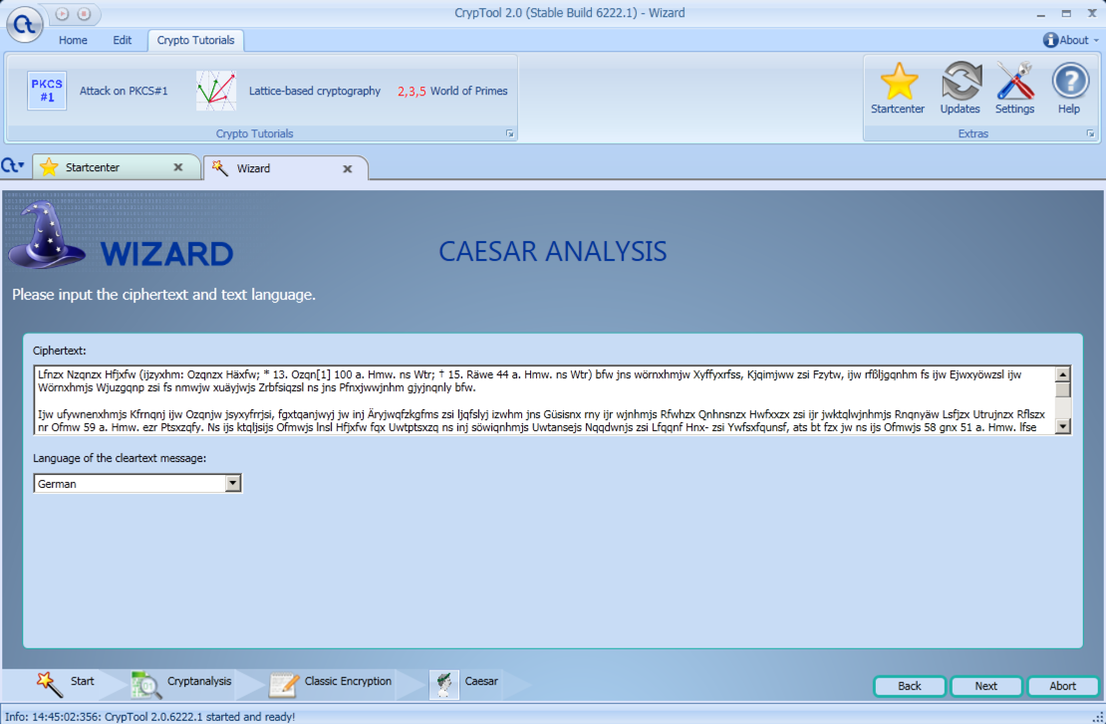Image resolution: width=1106 pixels, height=724 pixels.
Task: Open the Help question mark icon
Action: [1069, 81]
